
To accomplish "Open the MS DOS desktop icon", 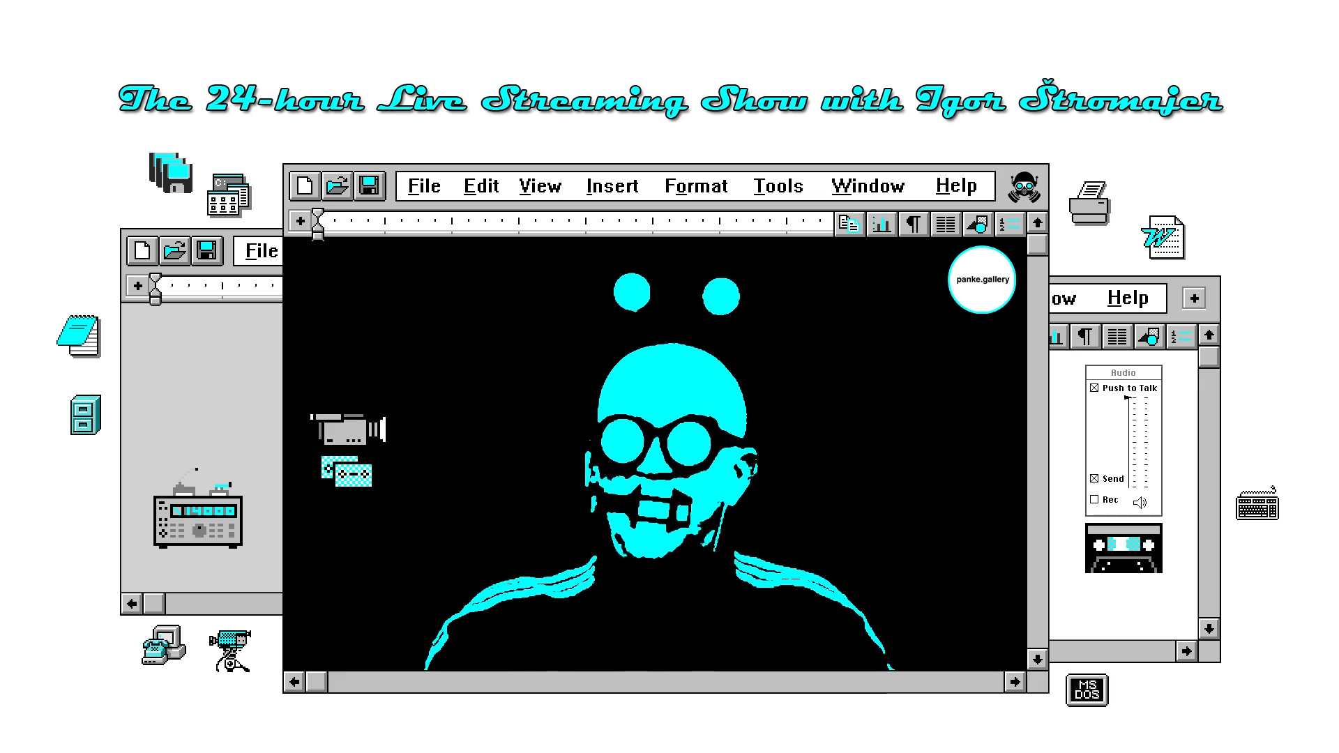I will click(x=1087, y=690).
